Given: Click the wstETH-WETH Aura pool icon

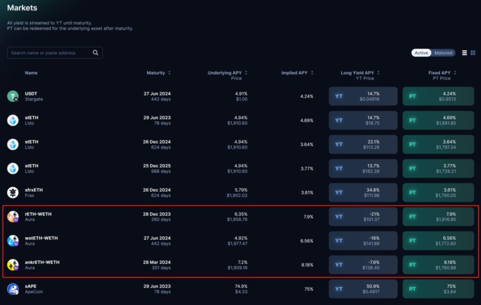Looking at the screenshot, I should [x=13, y=241].
